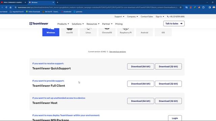
Task: Close the PARA COMMANDO GAMING tab
Action: coord(25,2)
